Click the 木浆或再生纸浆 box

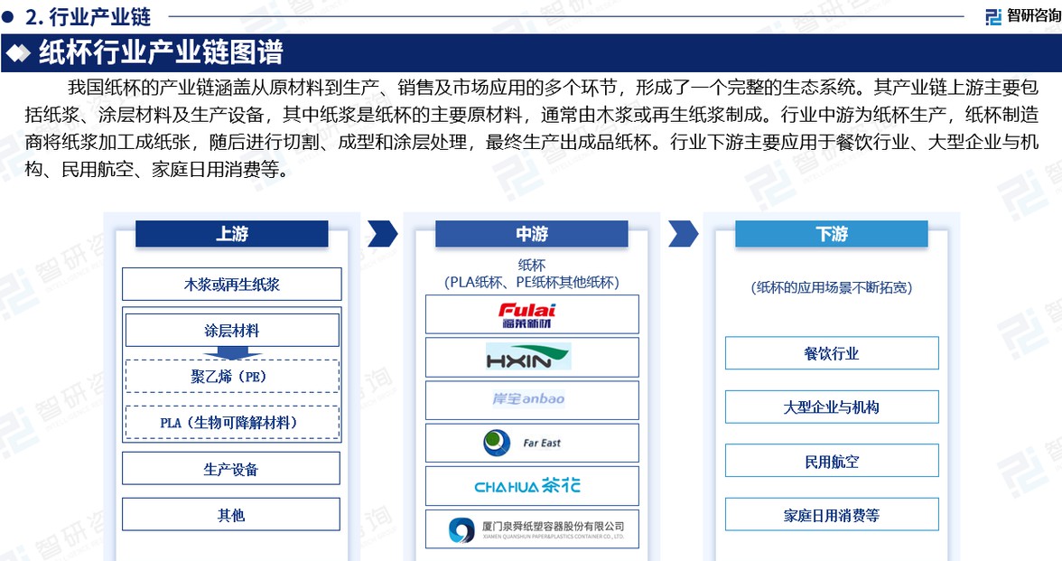click(231, 284)
